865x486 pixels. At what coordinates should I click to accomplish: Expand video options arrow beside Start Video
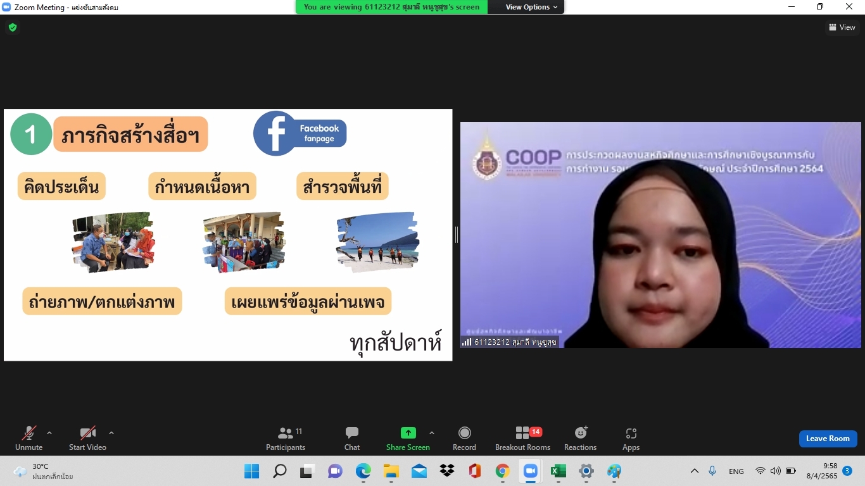(111, 433)
